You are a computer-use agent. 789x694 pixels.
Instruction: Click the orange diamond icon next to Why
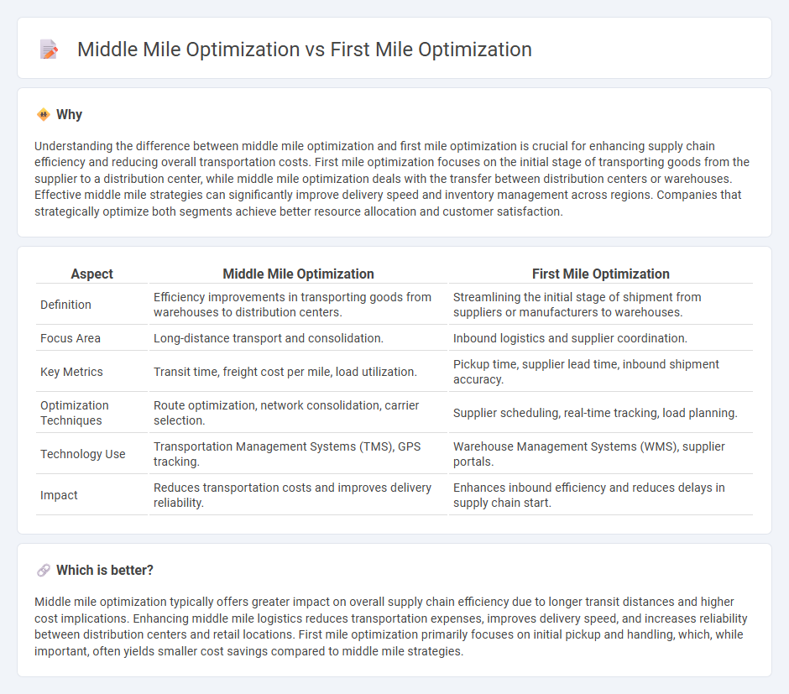pos(44,115)
